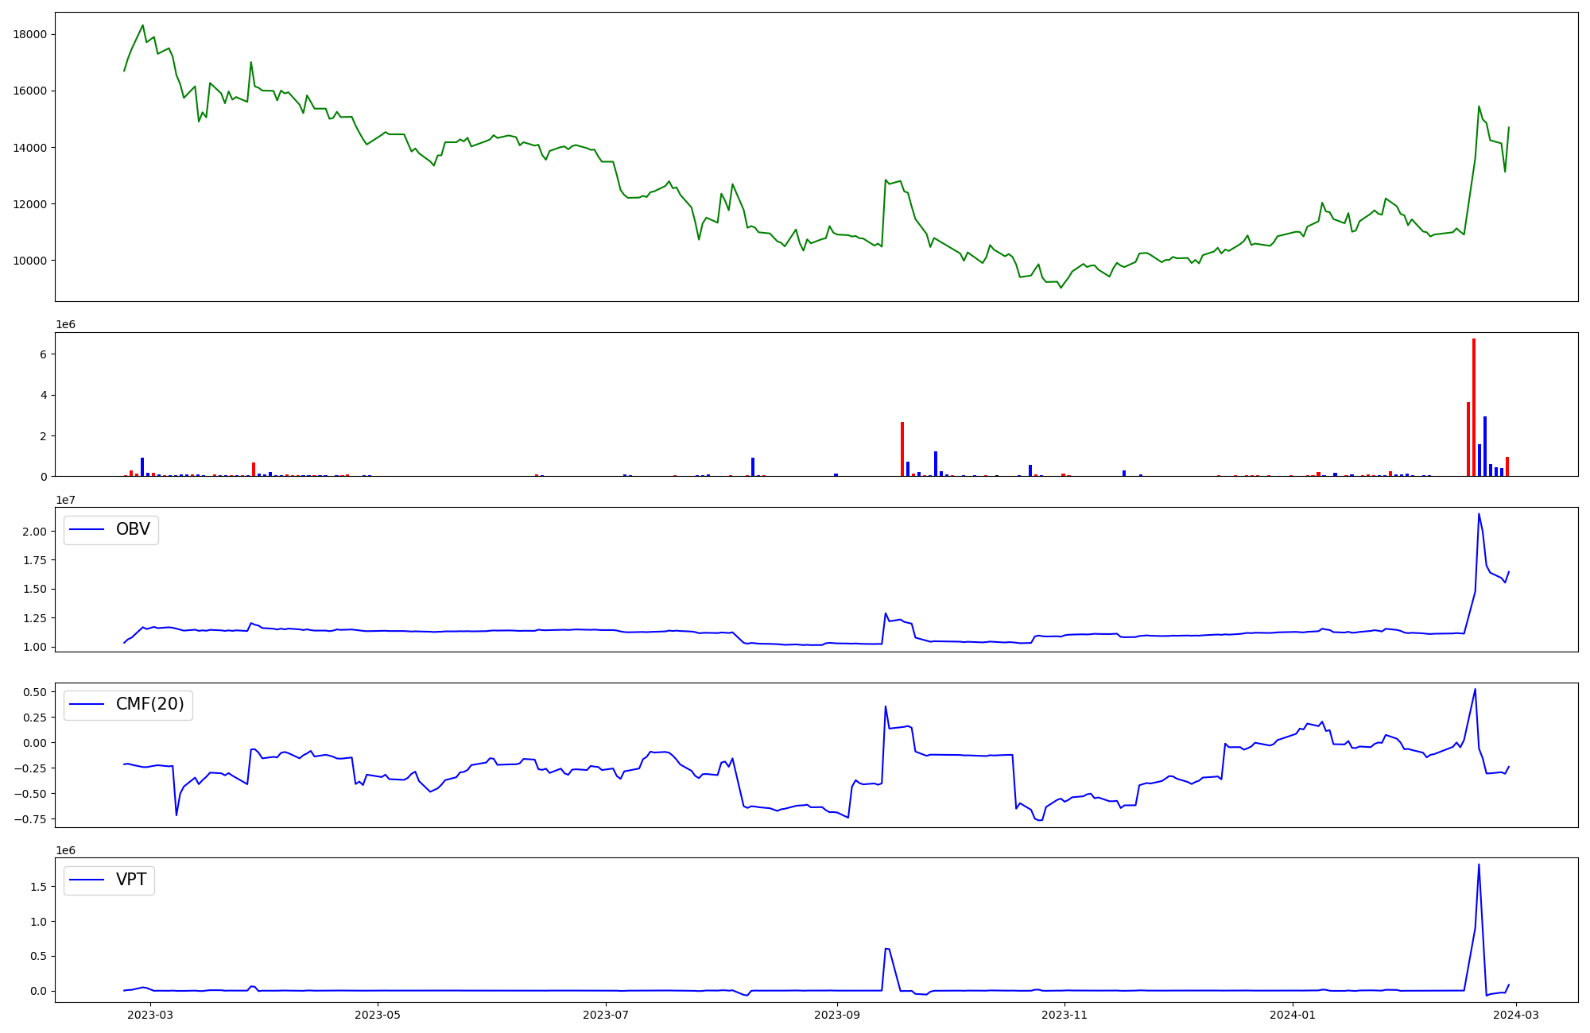Viewport: 1590px width, 1033px height.
Task: Click the 2023-03 date tick label
Action: 149,1015
